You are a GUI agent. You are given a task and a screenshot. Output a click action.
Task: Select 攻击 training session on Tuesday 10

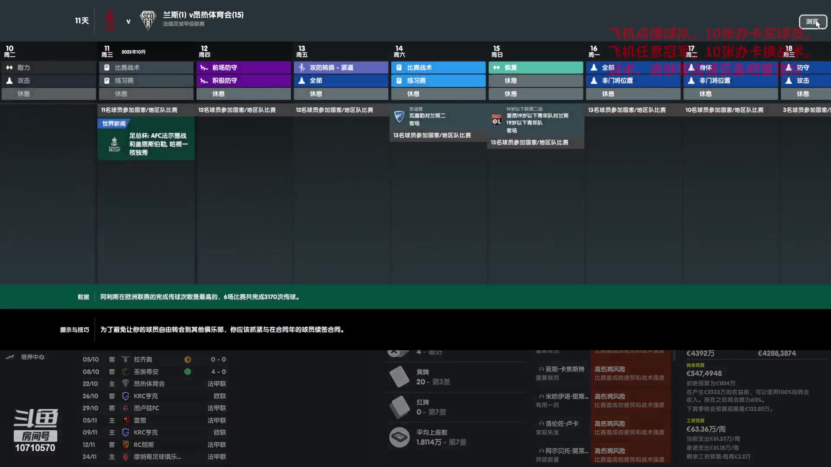coord(48,80)
